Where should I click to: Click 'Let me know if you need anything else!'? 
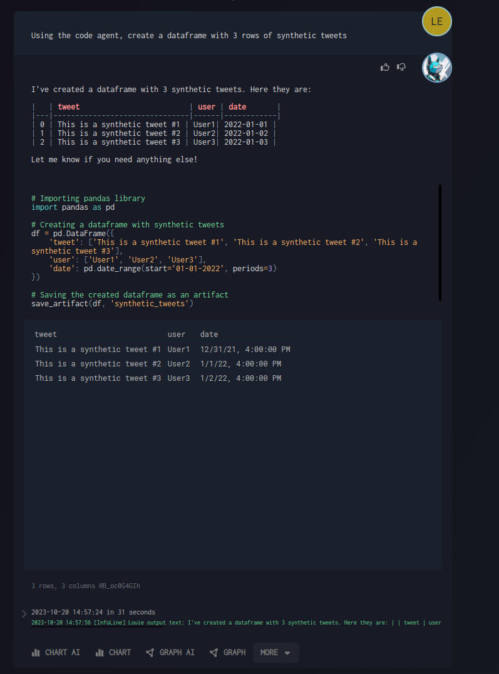click(114, 160)
